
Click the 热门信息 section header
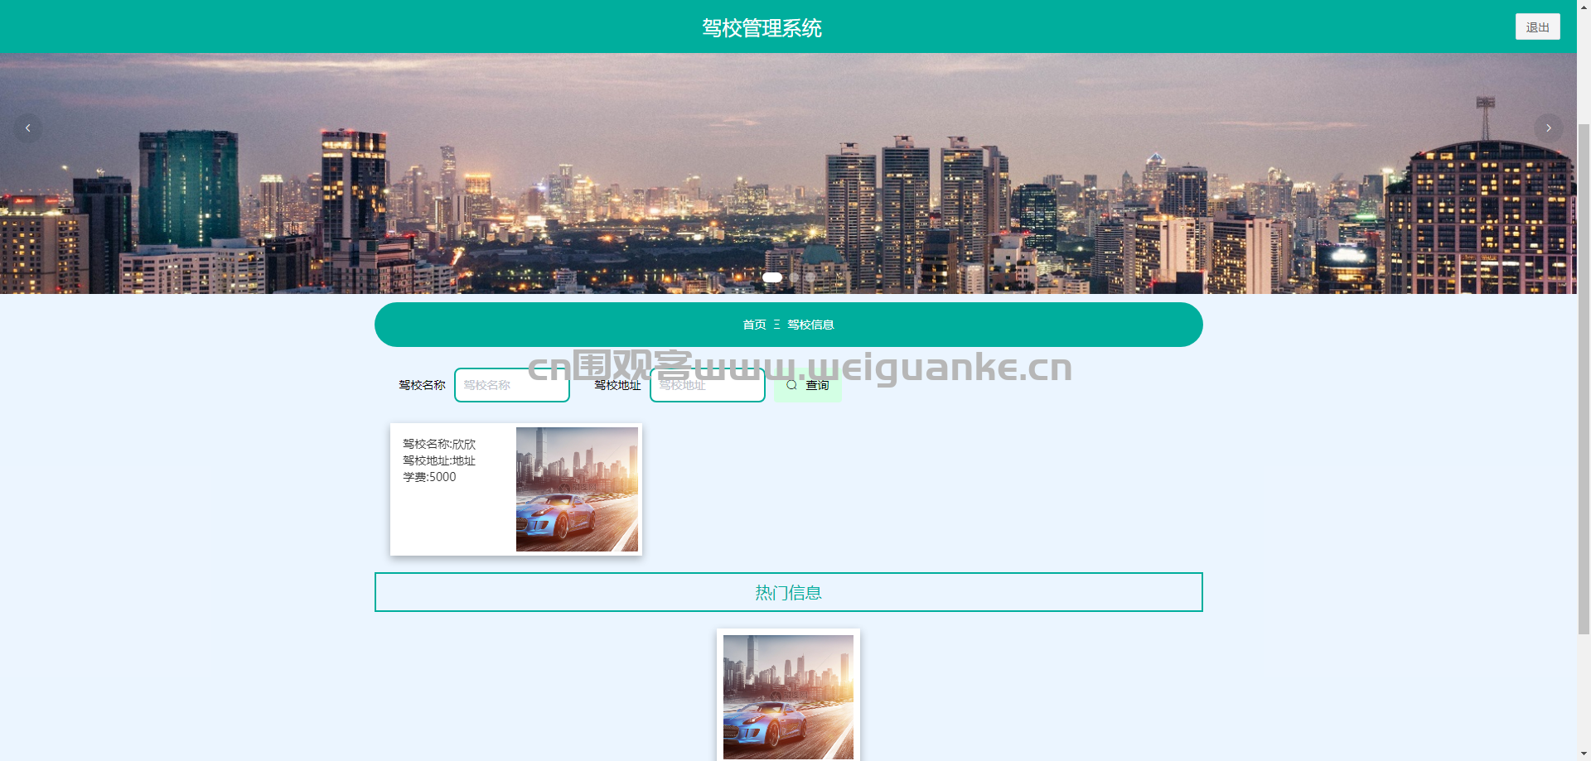click(x=788, y=592)
